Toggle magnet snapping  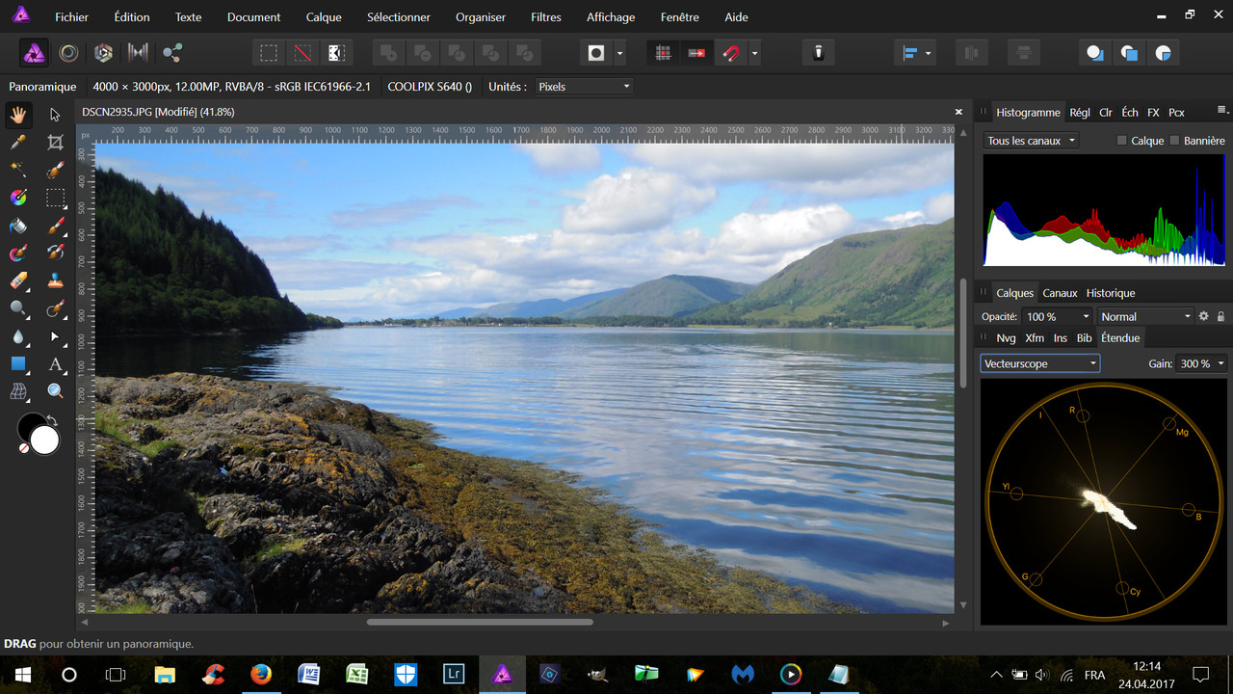click(731, 53)
